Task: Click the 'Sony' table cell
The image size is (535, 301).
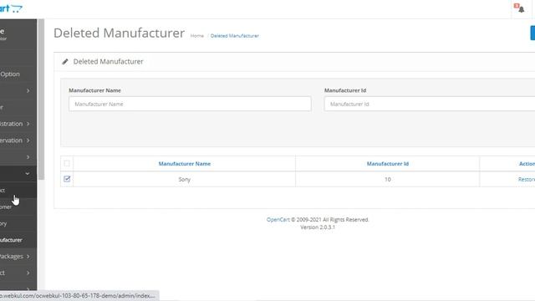Action: point(184,179)
